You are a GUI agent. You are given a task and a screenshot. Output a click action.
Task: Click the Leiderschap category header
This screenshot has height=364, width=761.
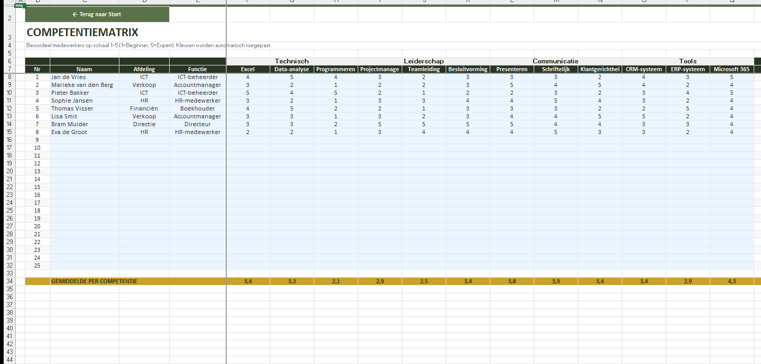coord(424,61)
